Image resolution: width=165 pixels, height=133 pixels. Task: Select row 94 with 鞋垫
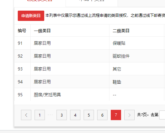pos(90,82)
